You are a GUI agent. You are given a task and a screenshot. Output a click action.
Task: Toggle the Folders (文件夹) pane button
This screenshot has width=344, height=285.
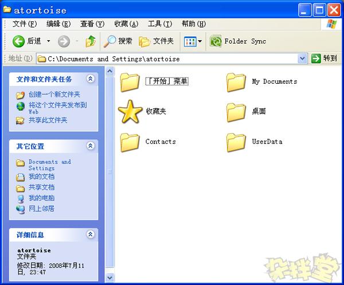point(157,41)
